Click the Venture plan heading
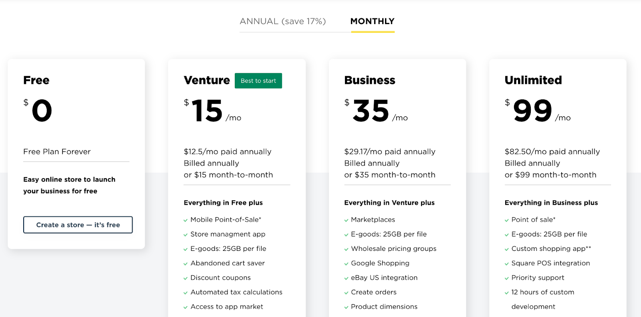The image size is (641, 317). [207, 80]
